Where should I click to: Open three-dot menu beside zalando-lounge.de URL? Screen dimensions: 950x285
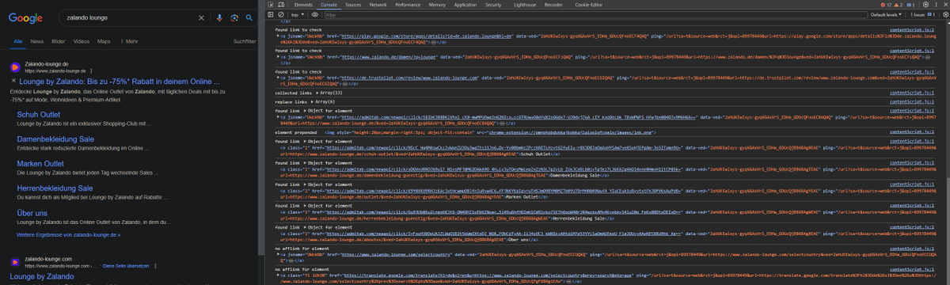click(x=90, y=71)
